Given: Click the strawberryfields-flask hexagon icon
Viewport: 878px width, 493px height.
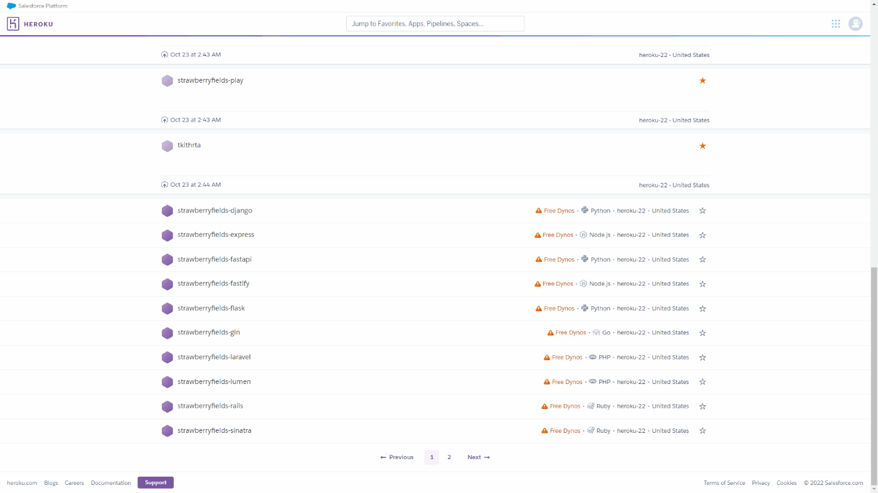Looking at the screenshot, I should [x=167, y=309].
